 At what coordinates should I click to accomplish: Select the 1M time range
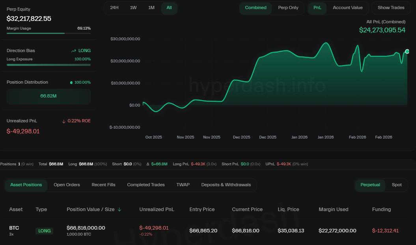pos(151,7)
